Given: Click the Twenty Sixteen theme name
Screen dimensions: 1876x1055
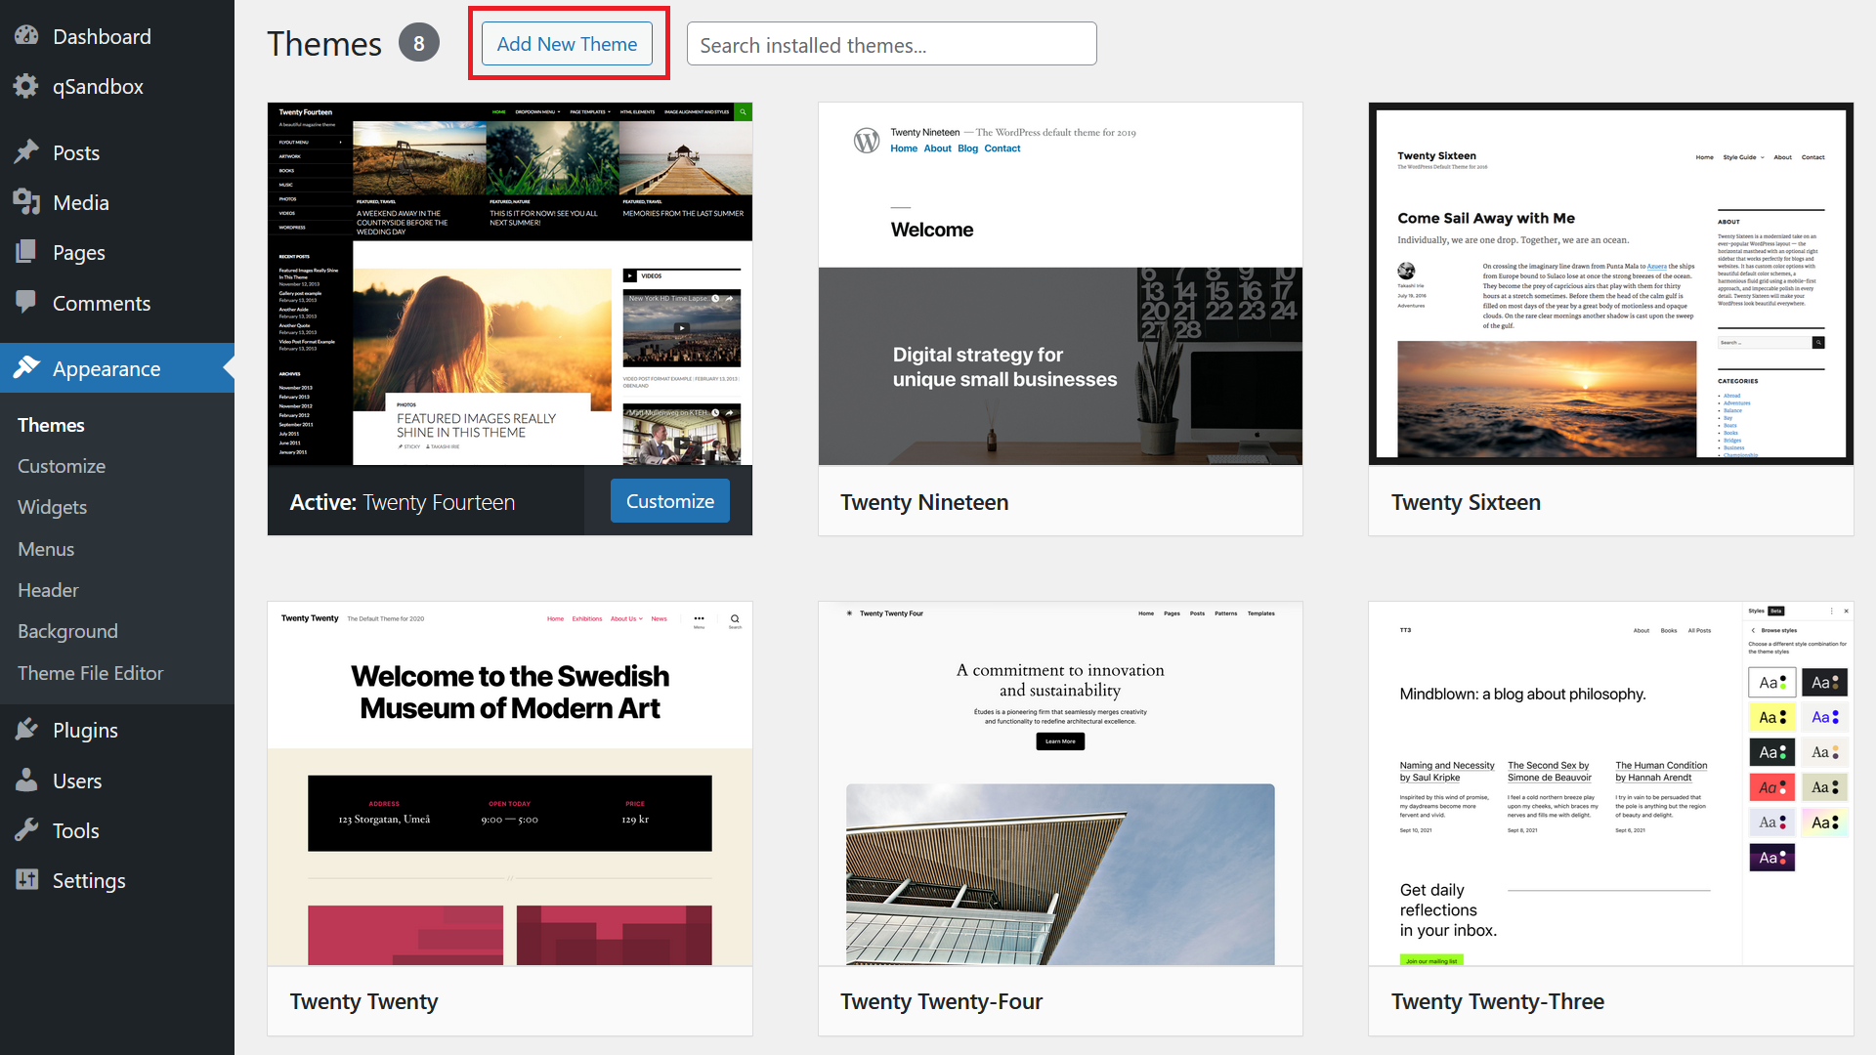Looking at the screenshot, I should pyautogui.click(x=1466, y=502).
